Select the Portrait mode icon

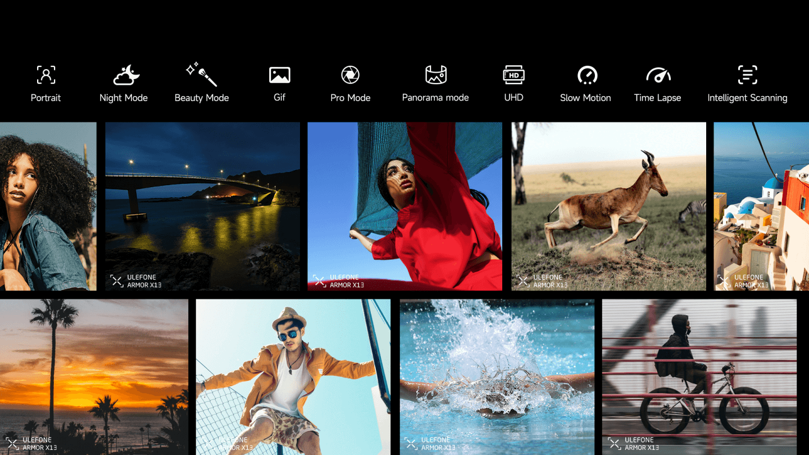[46, 75]
